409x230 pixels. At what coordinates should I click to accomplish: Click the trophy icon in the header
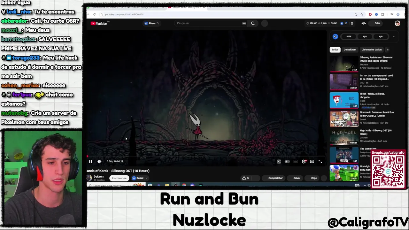tap(352, 23)
